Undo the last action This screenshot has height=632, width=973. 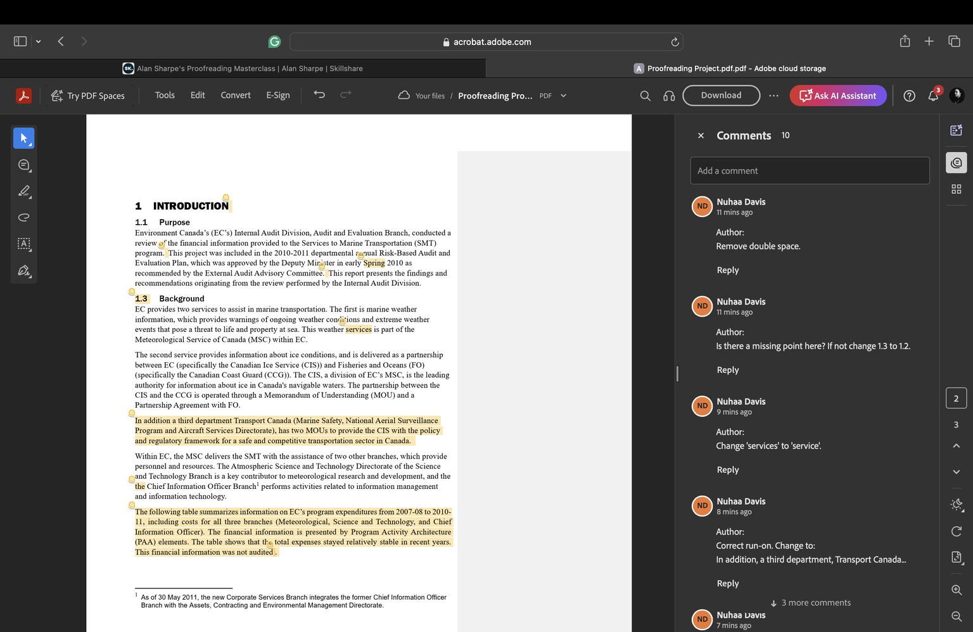pos(319,95)
